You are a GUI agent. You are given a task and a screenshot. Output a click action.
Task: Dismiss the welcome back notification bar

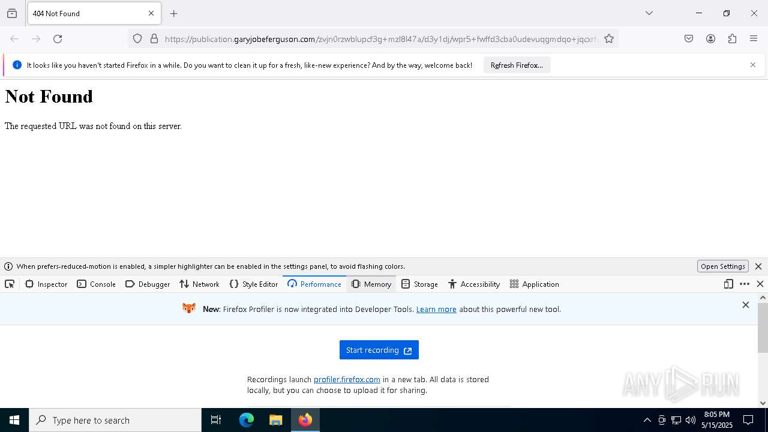tap(753, 65)
